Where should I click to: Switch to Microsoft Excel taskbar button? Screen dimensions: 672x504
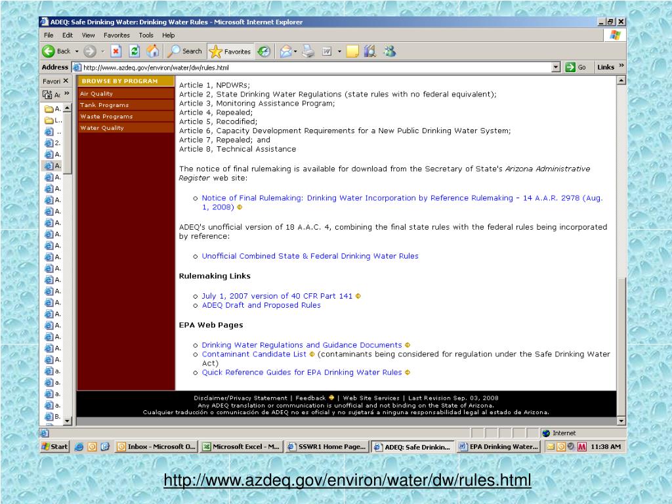coord(241,446)
